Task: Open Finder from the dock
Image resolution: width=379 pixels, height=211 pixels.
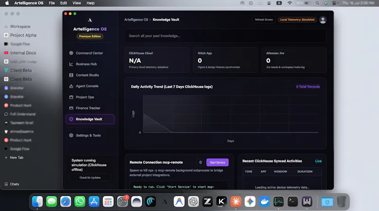Action: (x=37, y=202)
